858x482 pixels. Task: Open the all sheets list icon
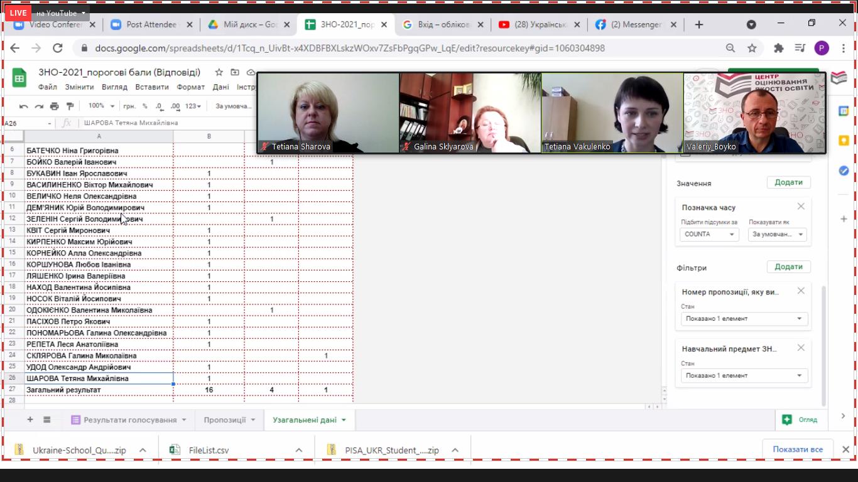(x=47, y=419)
